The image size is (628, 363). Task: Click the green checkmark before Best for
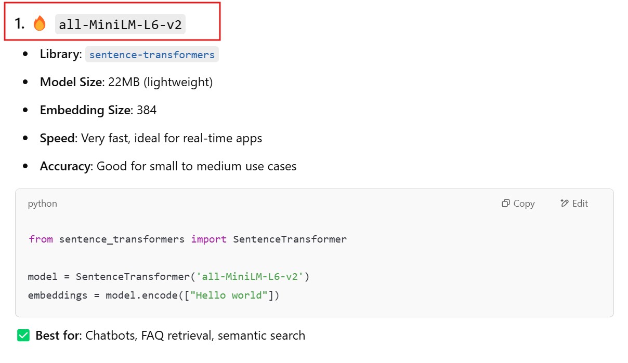click(23, 335)
